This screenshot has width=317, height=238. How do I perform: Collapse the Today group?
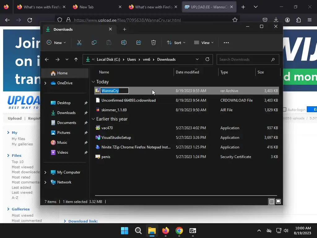tap(93, 82)
